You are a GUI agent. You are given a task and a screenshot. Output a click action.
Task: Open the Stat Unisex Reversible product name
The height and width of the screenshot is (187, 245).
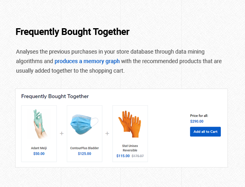[x=130, y=148]
